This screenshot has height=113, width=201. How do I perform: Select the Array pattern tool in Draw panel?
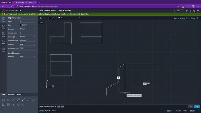coord(8,105)
